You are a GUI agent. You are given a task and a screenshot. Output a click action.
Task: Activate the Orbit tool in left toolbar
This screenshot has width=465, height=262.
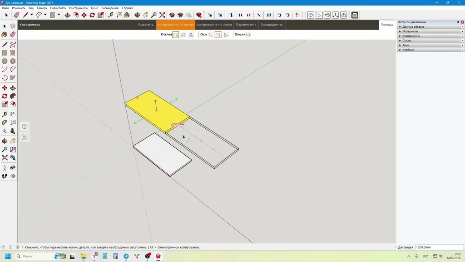pos(5,141)
